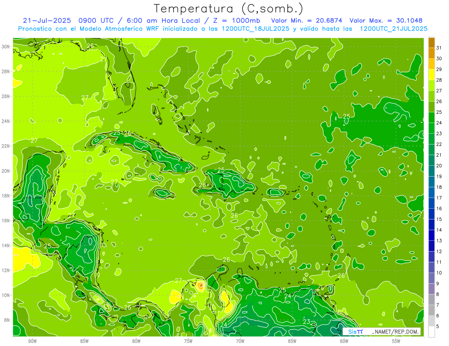The width and height of the screenshot is (449, 346).
Task: Click the color legend label 12
Action: (439, 251)
